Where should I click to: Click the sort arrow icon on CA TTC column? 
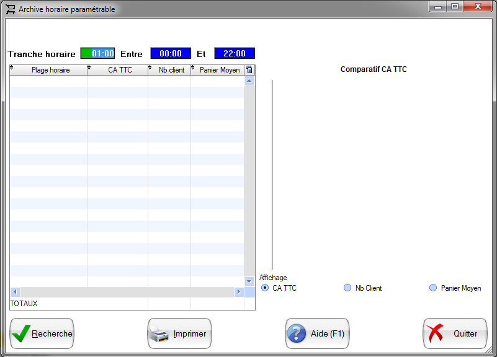[x=90, y=68]
